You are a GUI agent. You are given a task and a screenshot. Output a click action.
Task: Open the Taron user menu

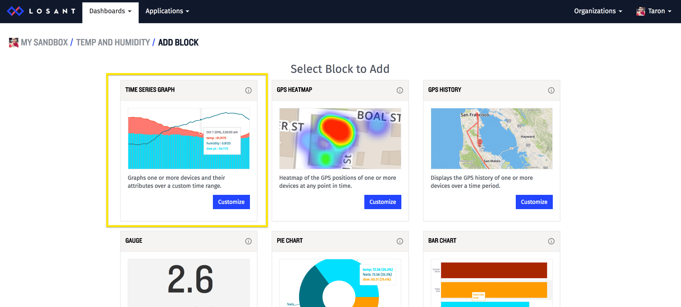click(x=654, y=11)
